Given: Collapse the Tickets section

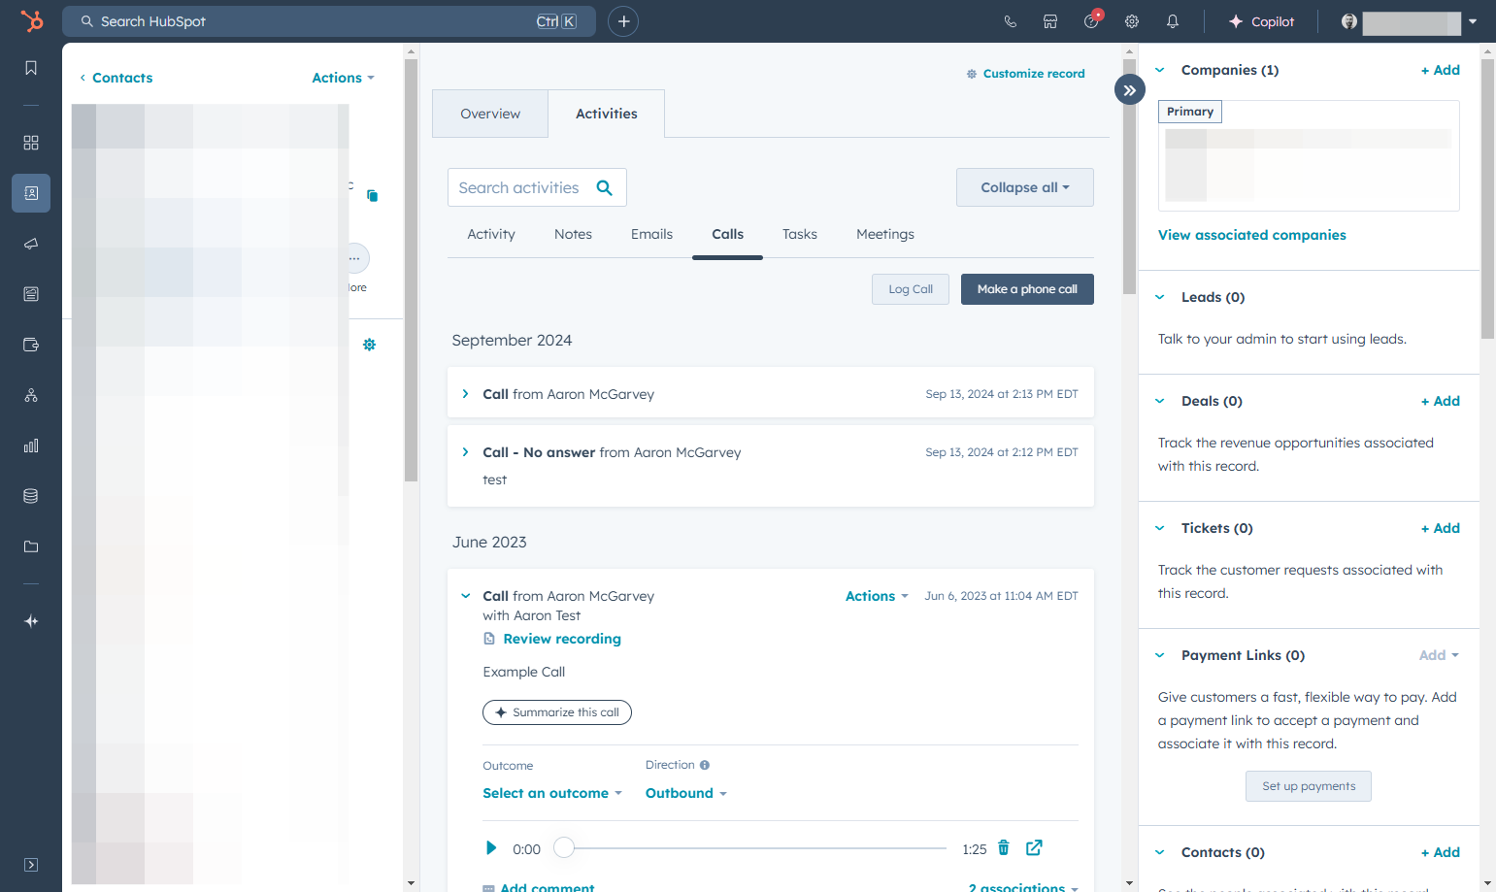Looking at the screenshot, I should 1160,528.
